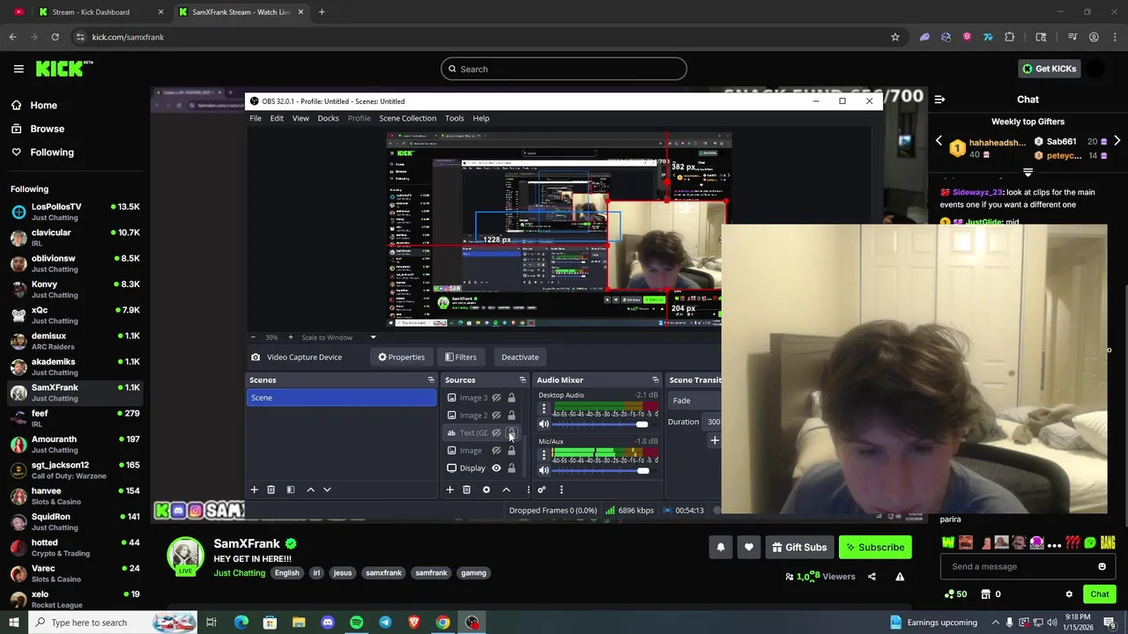
Task: Move the scene down with the Scenes down chevron
Action: (327, 490)
